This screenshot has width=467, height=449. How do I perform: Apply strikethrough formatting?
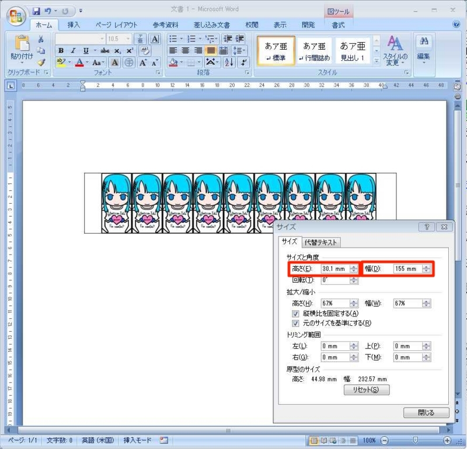[105, 51]
